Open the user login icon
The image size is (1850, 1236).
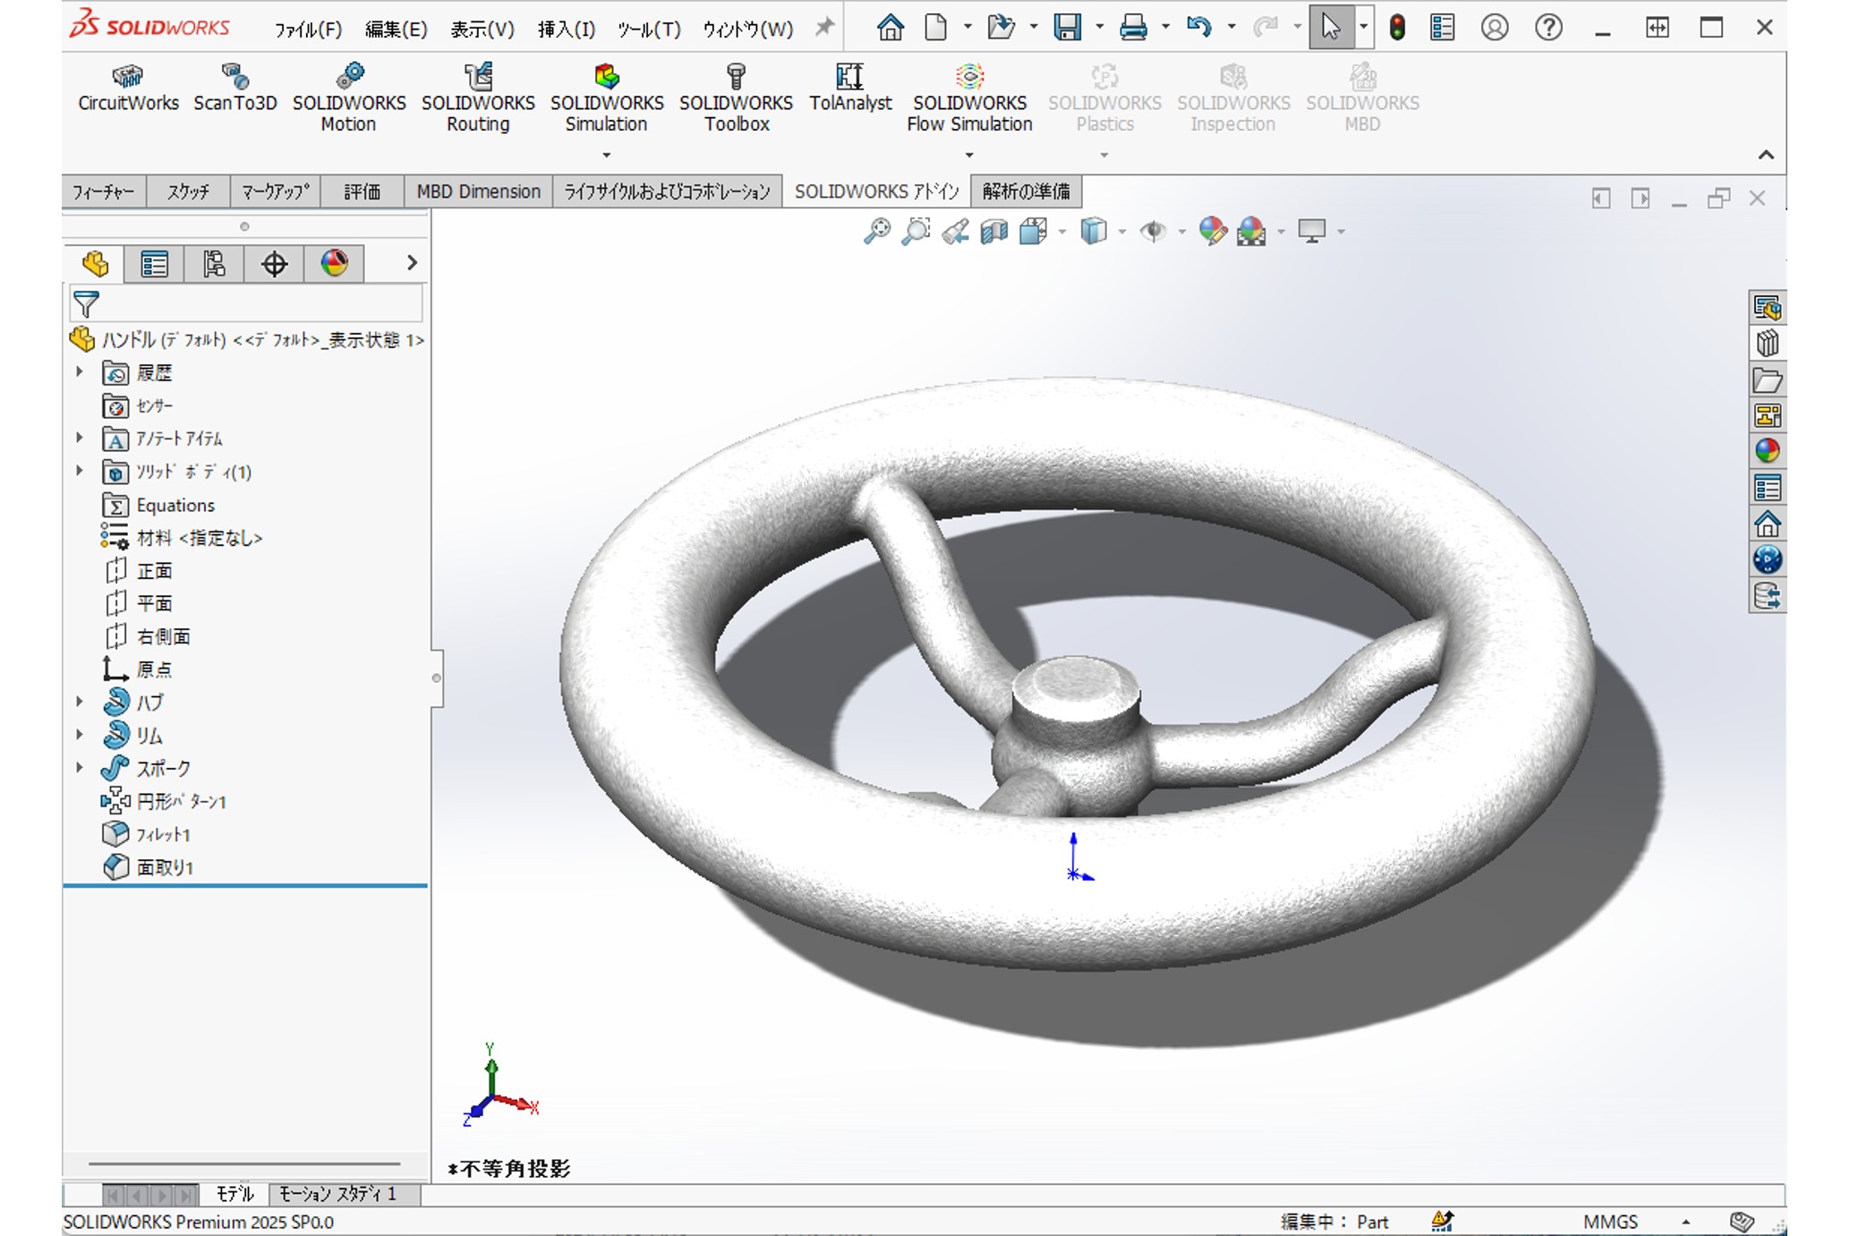tap(1495, 28)
